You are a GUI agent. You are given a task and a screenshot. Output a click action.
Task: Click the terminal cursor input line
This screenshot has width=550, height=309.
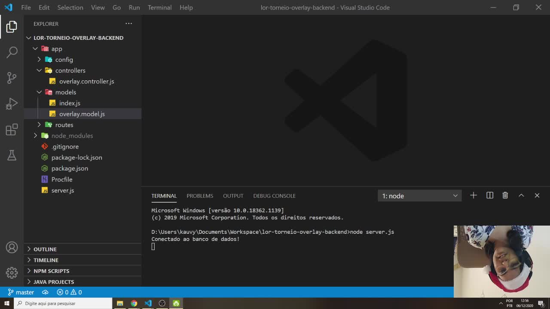pos(153,246)
